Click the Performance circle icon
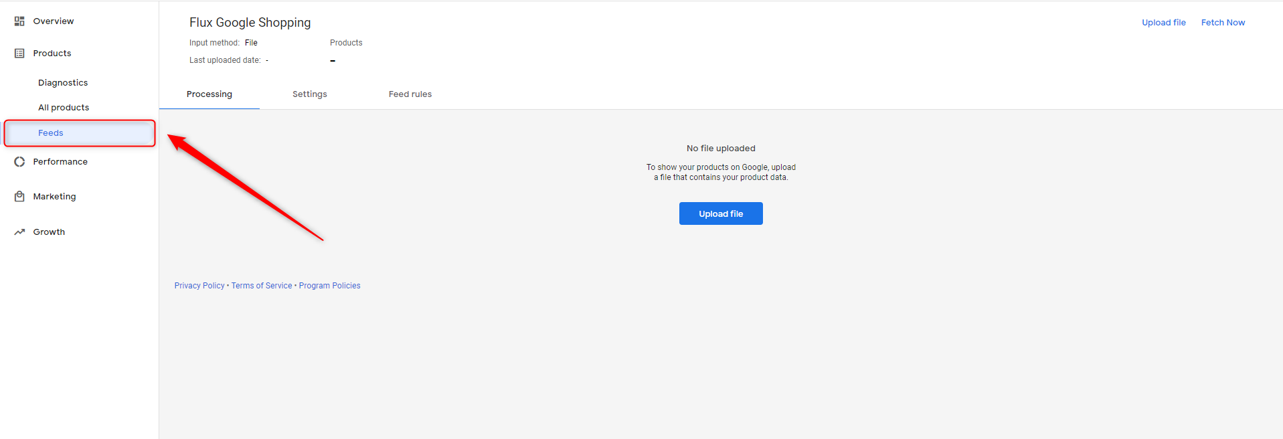Screen dimensions: 1283x439 click(x=19, y=162)
